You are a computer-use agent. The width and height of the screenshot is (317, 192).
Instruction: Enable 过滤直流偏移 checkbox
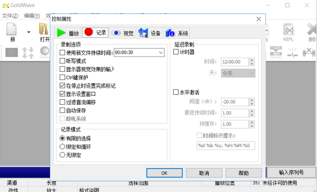[x=62, y=102]
